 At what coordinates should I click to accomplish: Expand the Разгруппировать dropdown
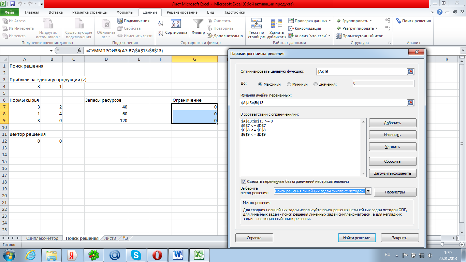coord(376,28)
